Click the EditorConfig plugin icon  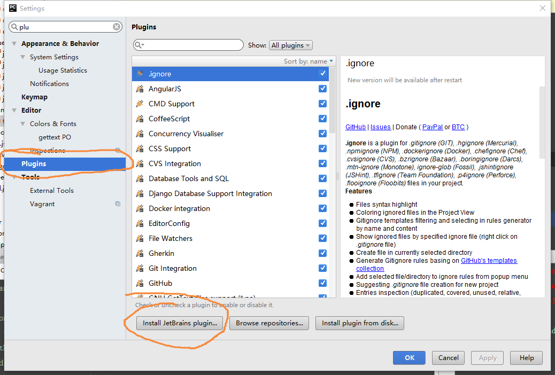140,223
